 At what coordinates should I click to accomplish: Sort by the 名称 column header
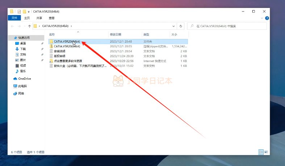tap(52, 34)
